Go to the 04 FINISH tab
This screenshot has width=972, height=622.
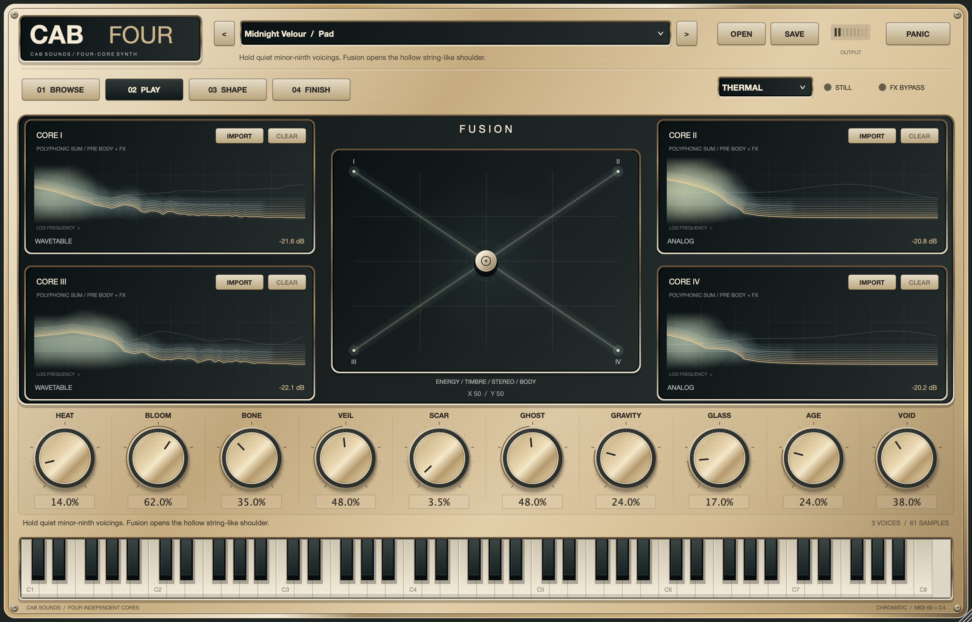311,90
